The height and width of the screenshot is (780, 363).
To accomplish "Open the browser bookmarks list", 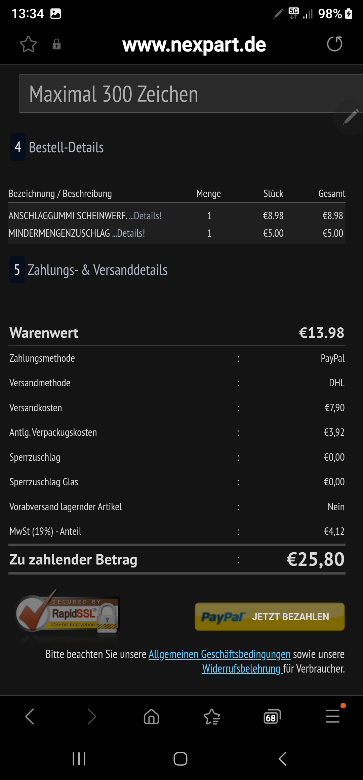I will 212,716.
